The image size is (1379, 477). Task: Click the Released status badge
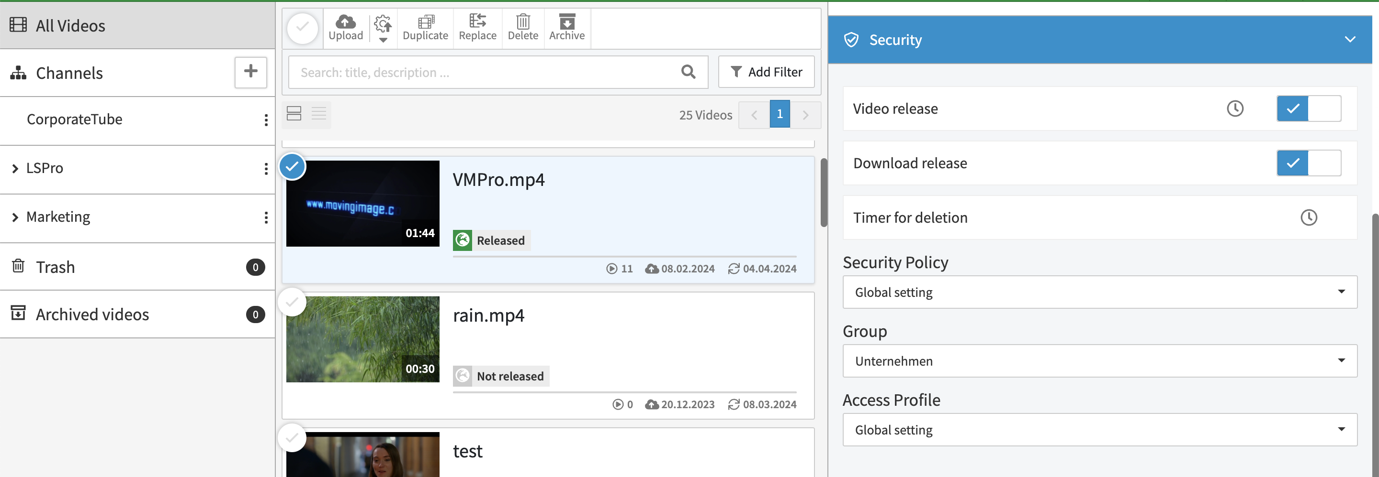(491, 240)
